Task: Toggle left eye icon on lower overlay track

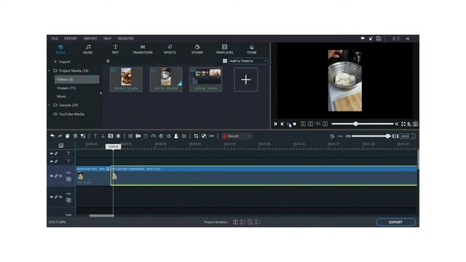Action: tap(52, 197)
